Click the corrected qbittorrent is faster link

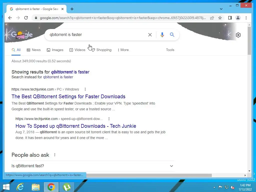tap(70, 72)
